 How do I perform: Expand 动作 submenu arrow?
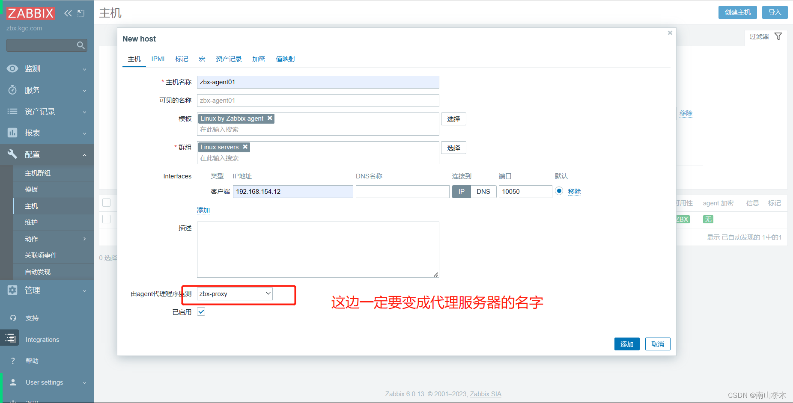coord(84,239)
